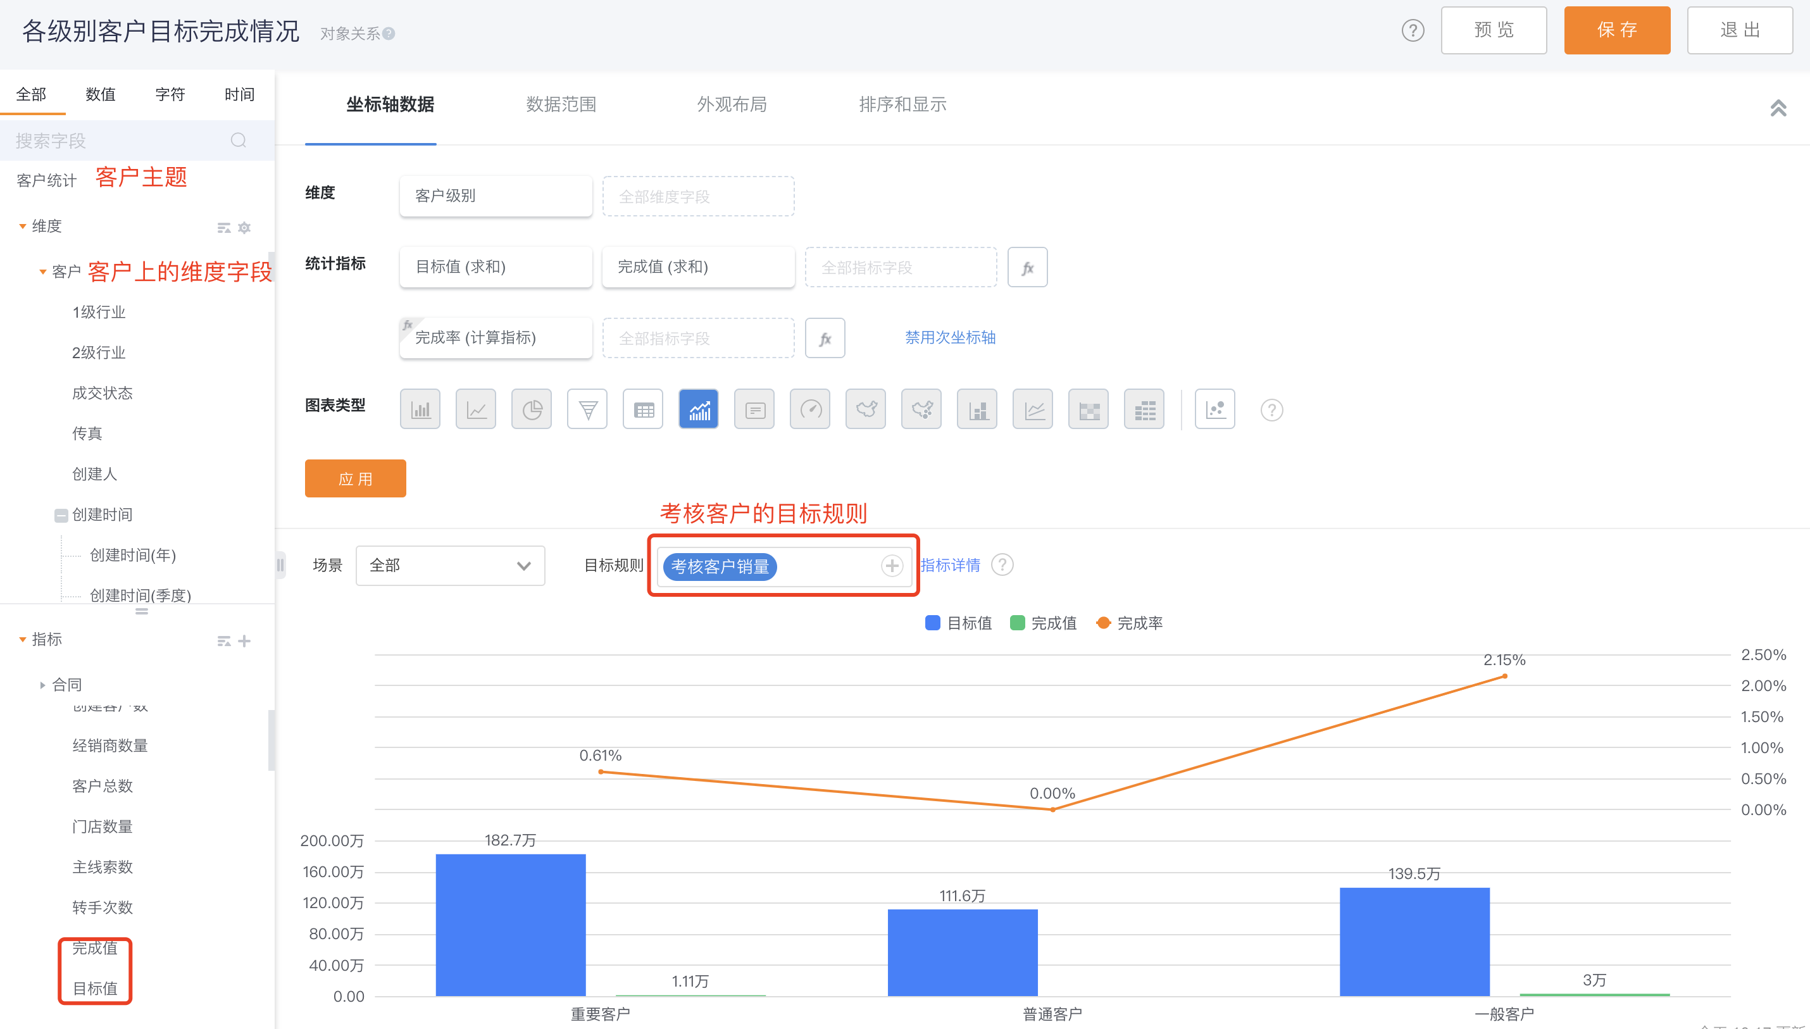Select the multi-line chart type icon
The width and height of the screenshot is (1810, 1029).
tap(1033, 409)
